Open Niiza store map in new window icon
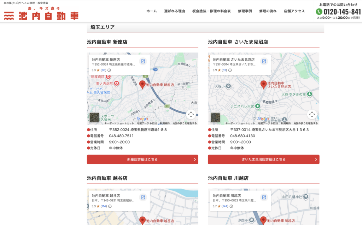The image size is (362, 225). tap(143, 61)
